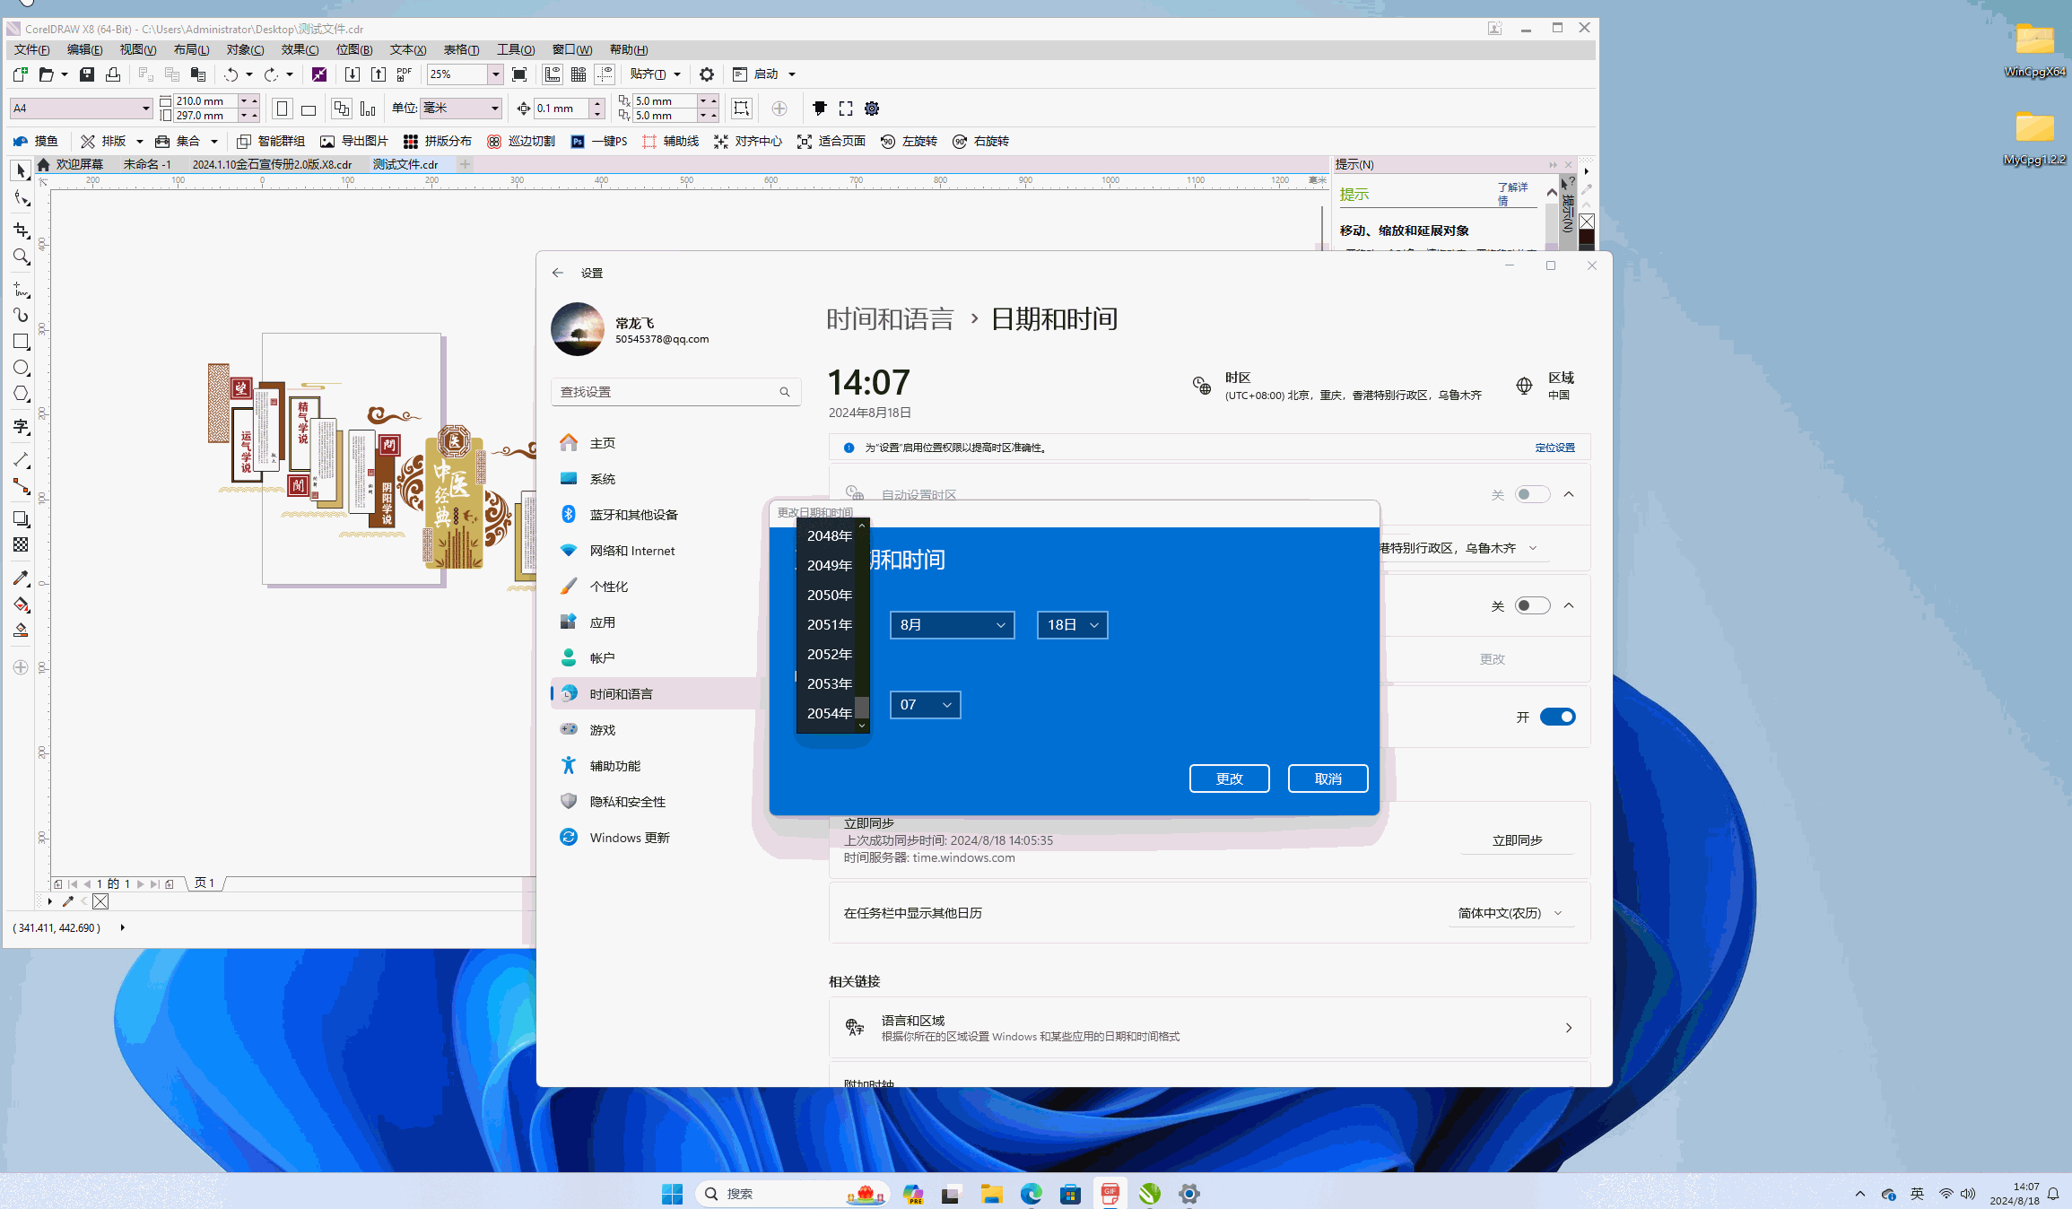This screenshot has width=2072, height=1209.
Task: Open the WinCpgX64 desktop folder
Action: coord(2034,51)
